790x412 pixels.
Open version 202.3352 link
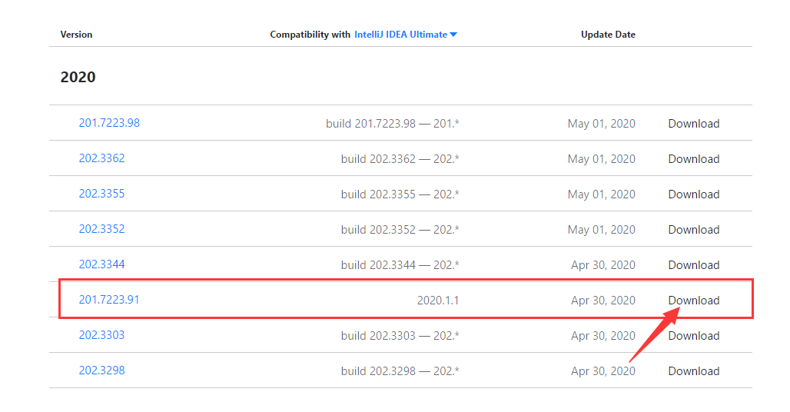point(101,228)
